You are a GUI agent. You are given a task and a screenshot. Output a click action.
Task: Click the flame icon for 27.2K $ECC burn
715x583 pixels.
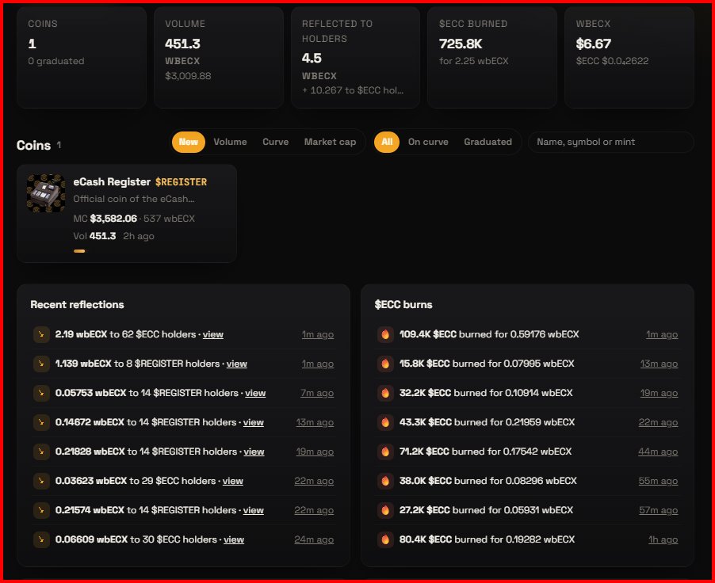[385, 510]
